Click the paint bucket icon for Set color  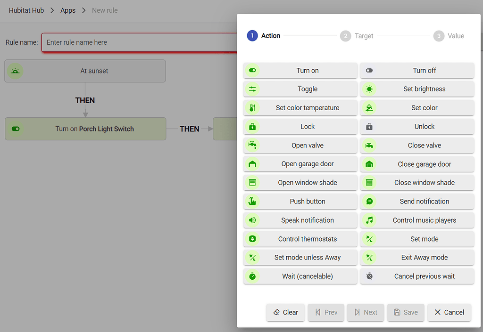coord(369,108)
